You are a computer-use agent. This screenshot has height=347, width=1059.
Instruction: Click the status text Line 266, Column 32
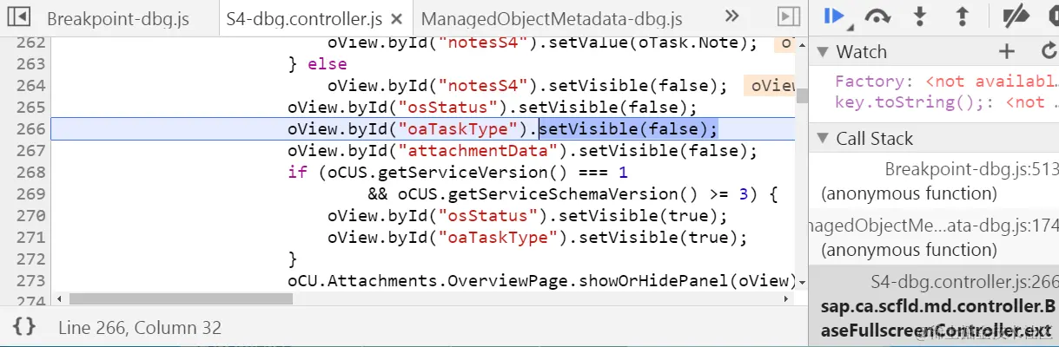pos(140,328)
